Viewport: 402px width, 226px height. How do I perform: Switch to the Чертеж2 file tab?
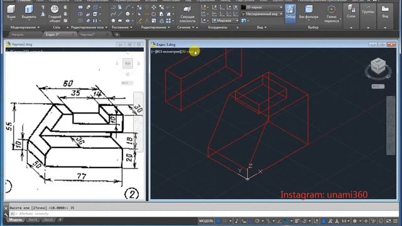[x=88, y=35]
